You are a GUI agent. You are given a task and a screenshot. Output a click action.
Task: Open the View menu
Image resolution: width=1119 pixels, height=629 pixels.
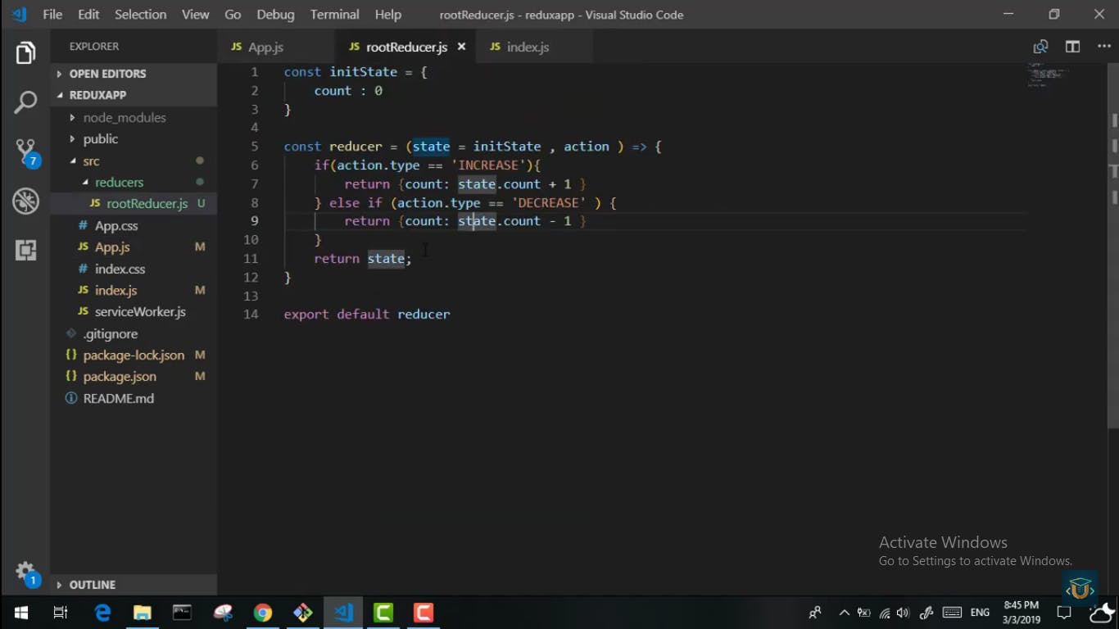(195, 15)
